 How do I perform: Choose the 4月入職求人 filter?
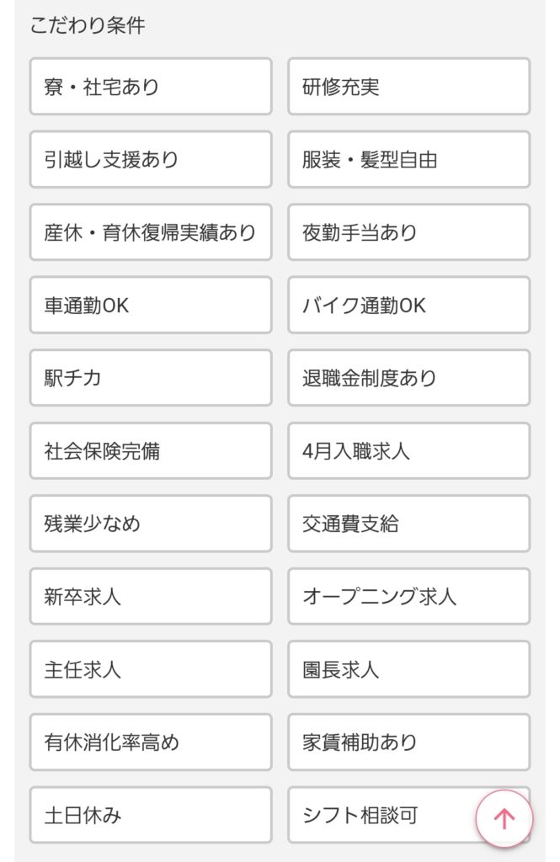[x=408, y=451]
